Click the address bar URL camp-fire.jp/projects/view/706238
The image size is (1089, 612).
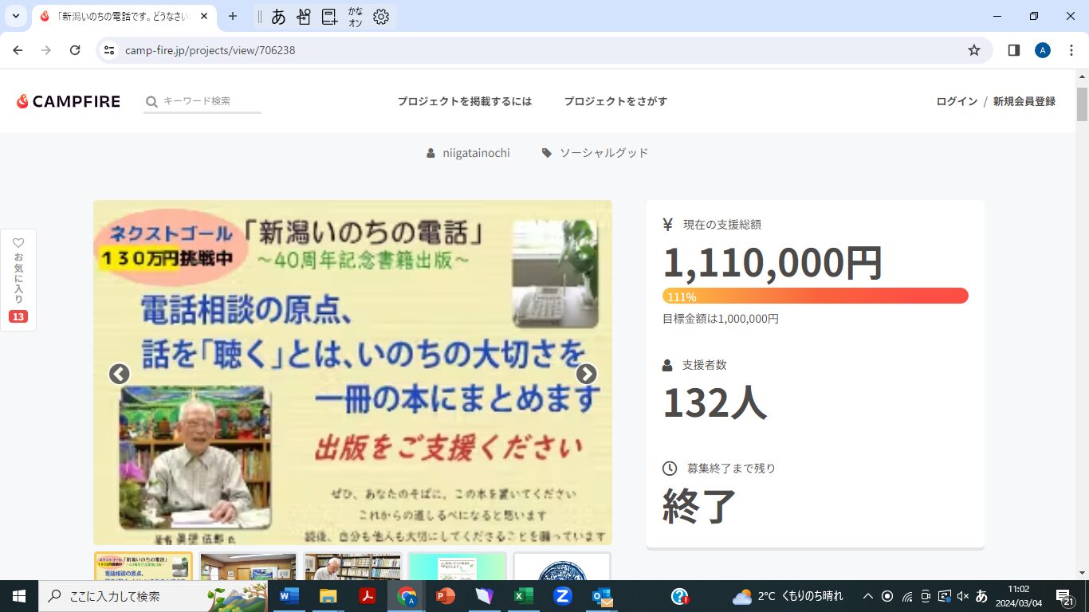coord(210,50)
